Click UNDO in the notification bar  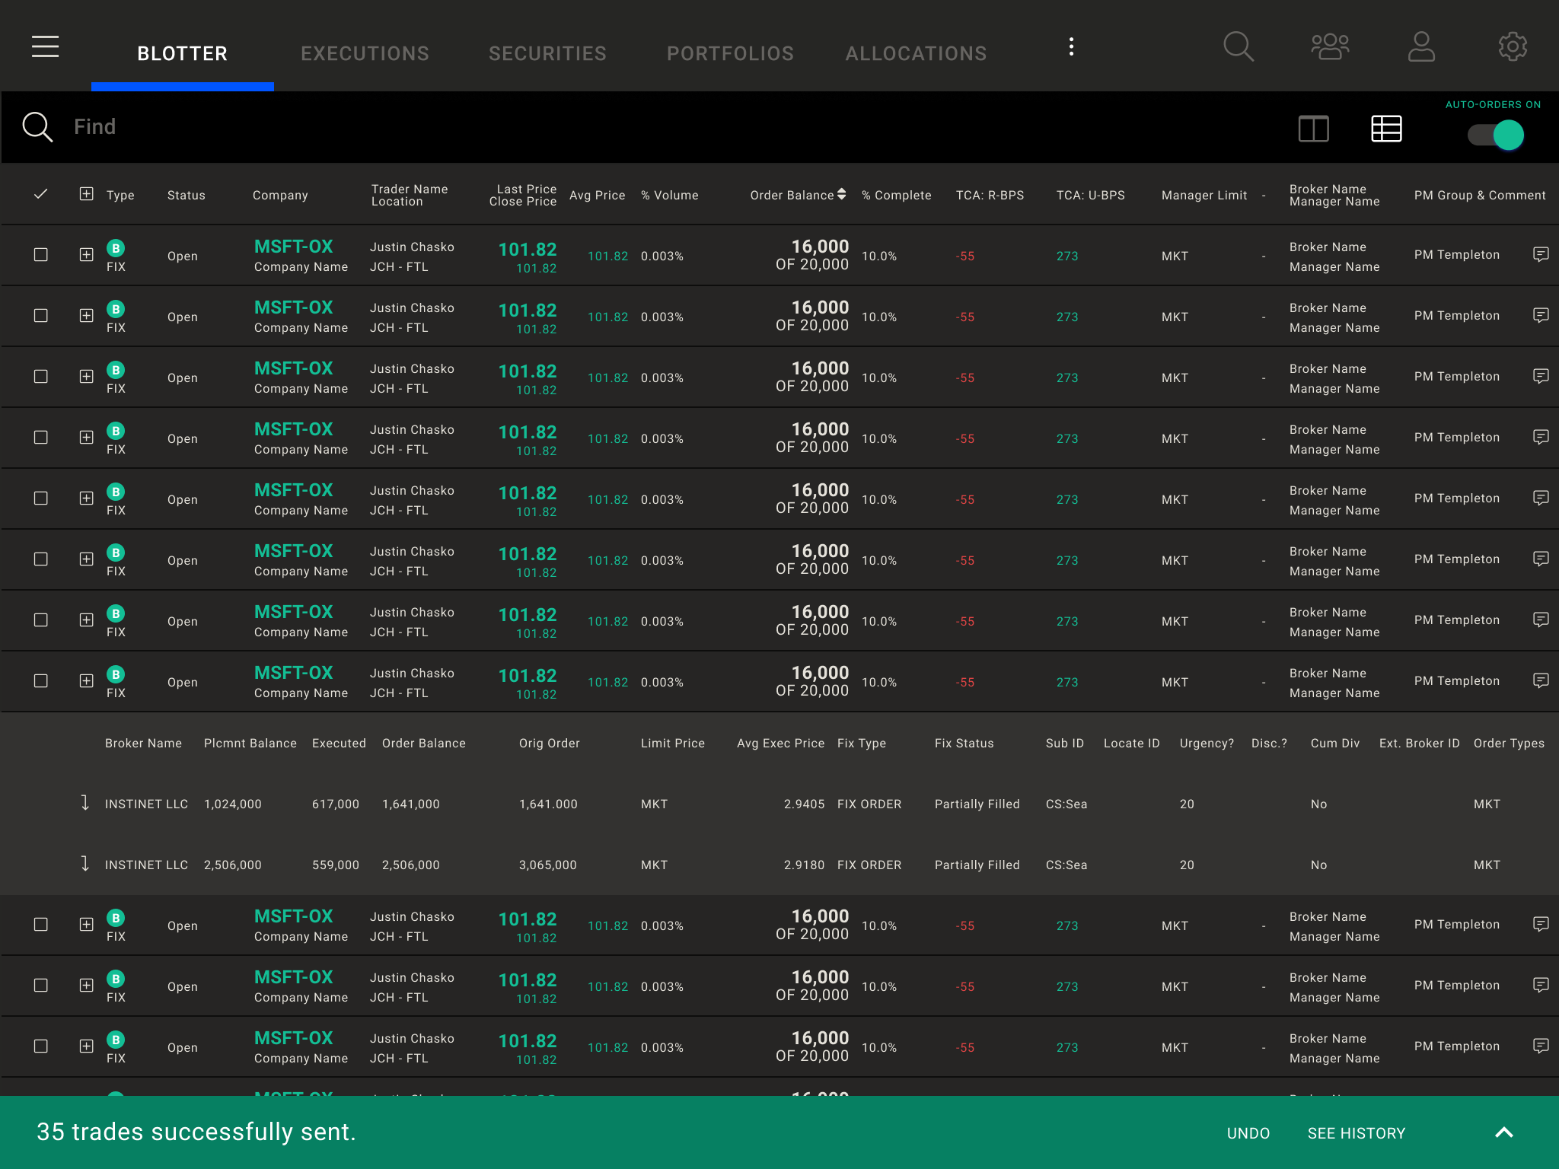pyautogui.click(x=1248, y=1133)
